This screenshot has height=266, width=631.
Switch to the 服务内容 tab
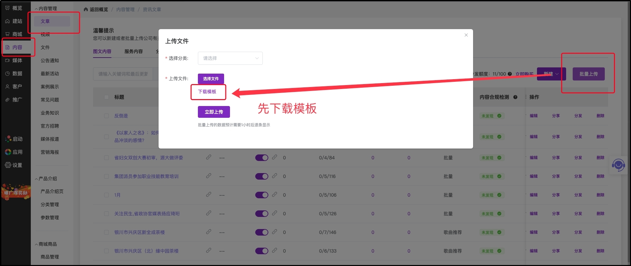[x=133, y=51]
